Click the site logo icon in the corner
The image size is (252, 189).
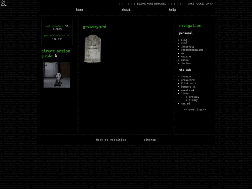[3, 3]
